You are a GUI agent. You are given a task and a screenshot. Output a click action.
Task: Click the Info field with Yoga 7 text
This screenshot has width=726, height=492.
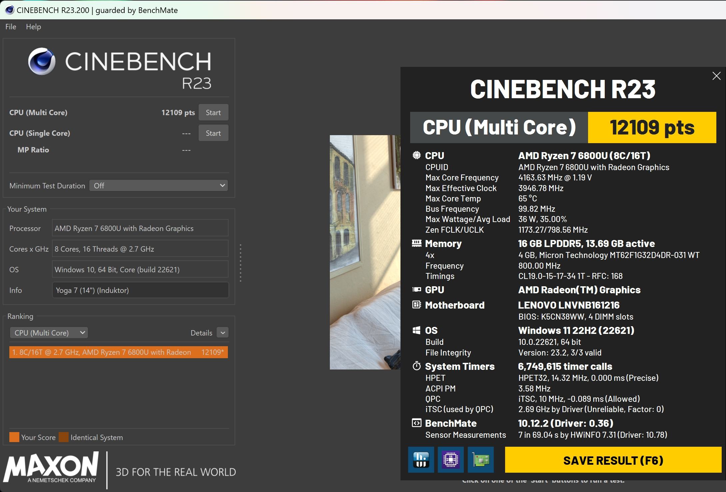[140, 290]
